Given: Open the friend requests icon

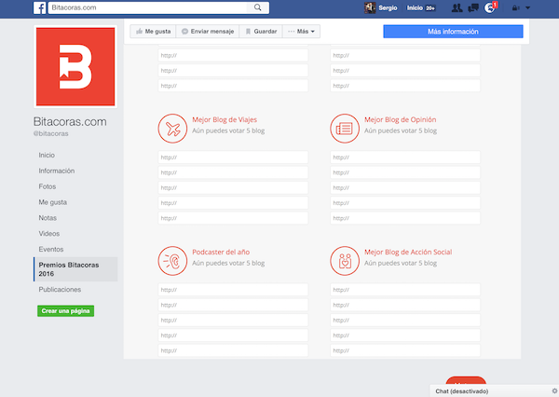Looking at the screenshot, I should click(457, 8).
